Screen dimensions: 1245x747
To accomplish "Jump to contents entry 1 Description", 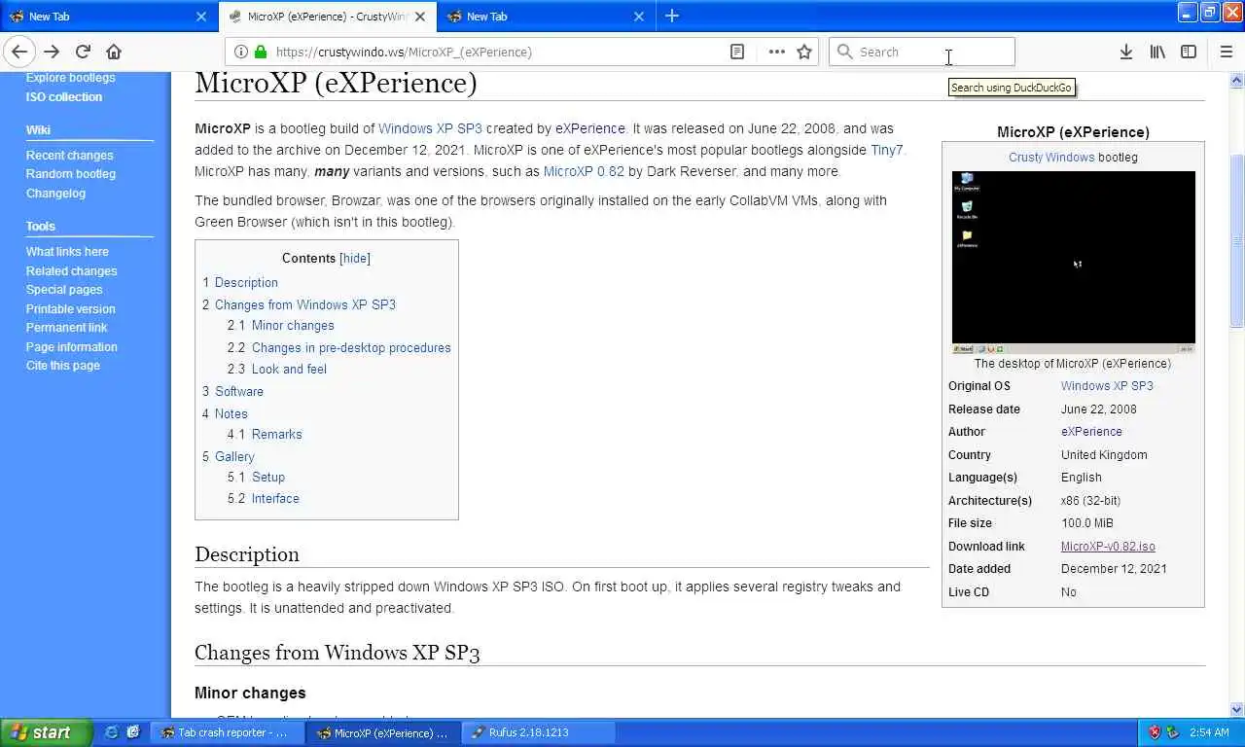I will [x=240, y=282].
